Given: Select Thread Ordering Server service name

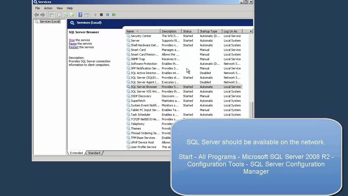Looking at the screenshot, I should pyautogui.click(x=145, y=133).
